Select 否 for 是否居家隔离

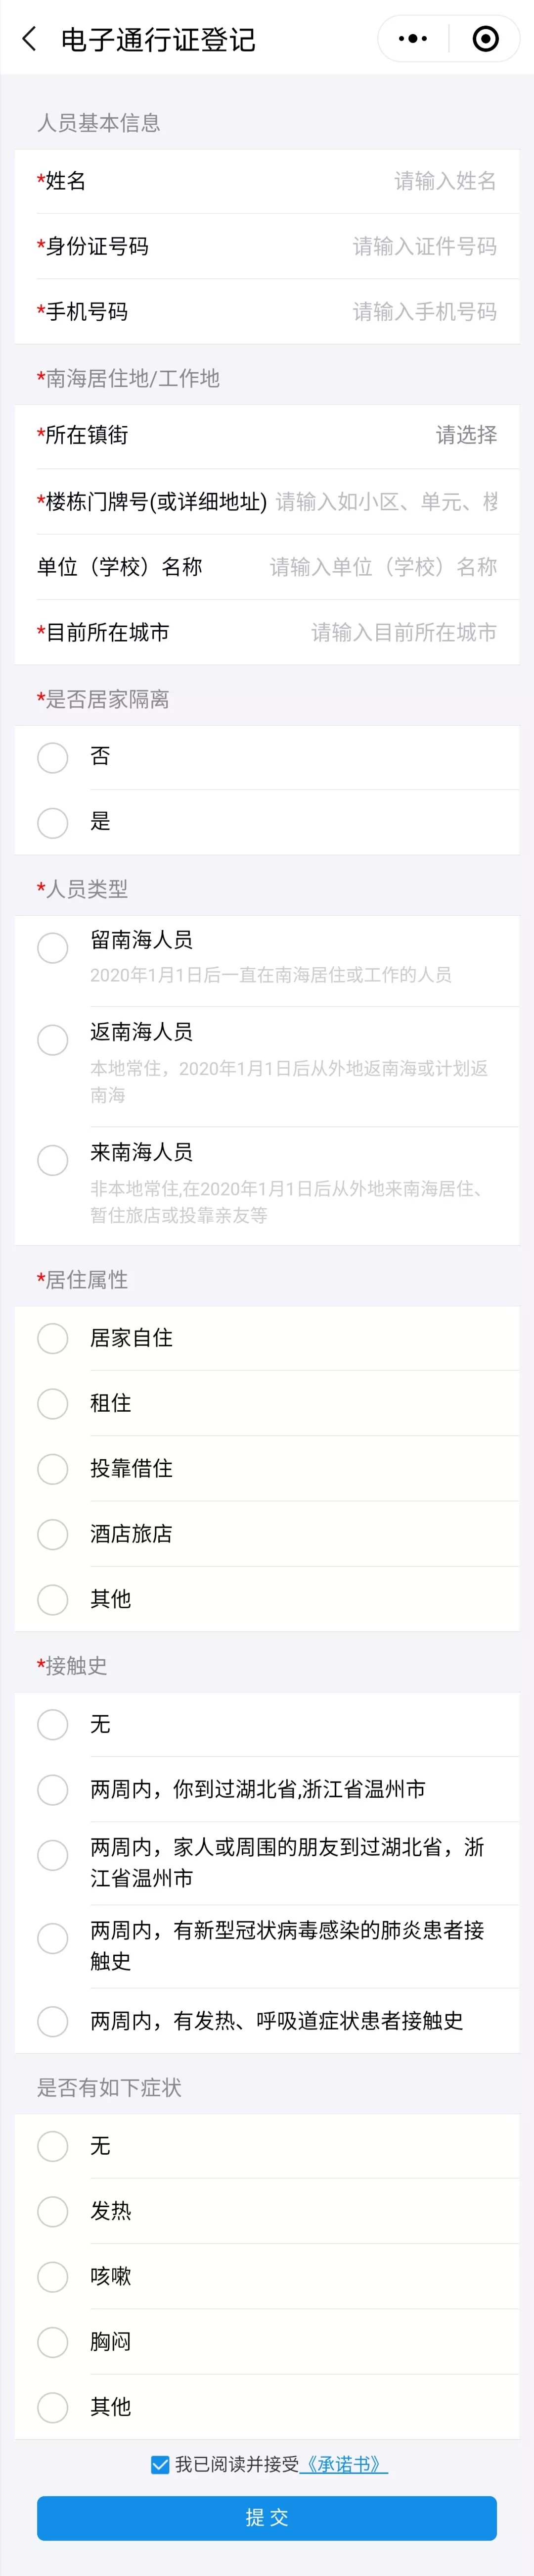point(53,757)
